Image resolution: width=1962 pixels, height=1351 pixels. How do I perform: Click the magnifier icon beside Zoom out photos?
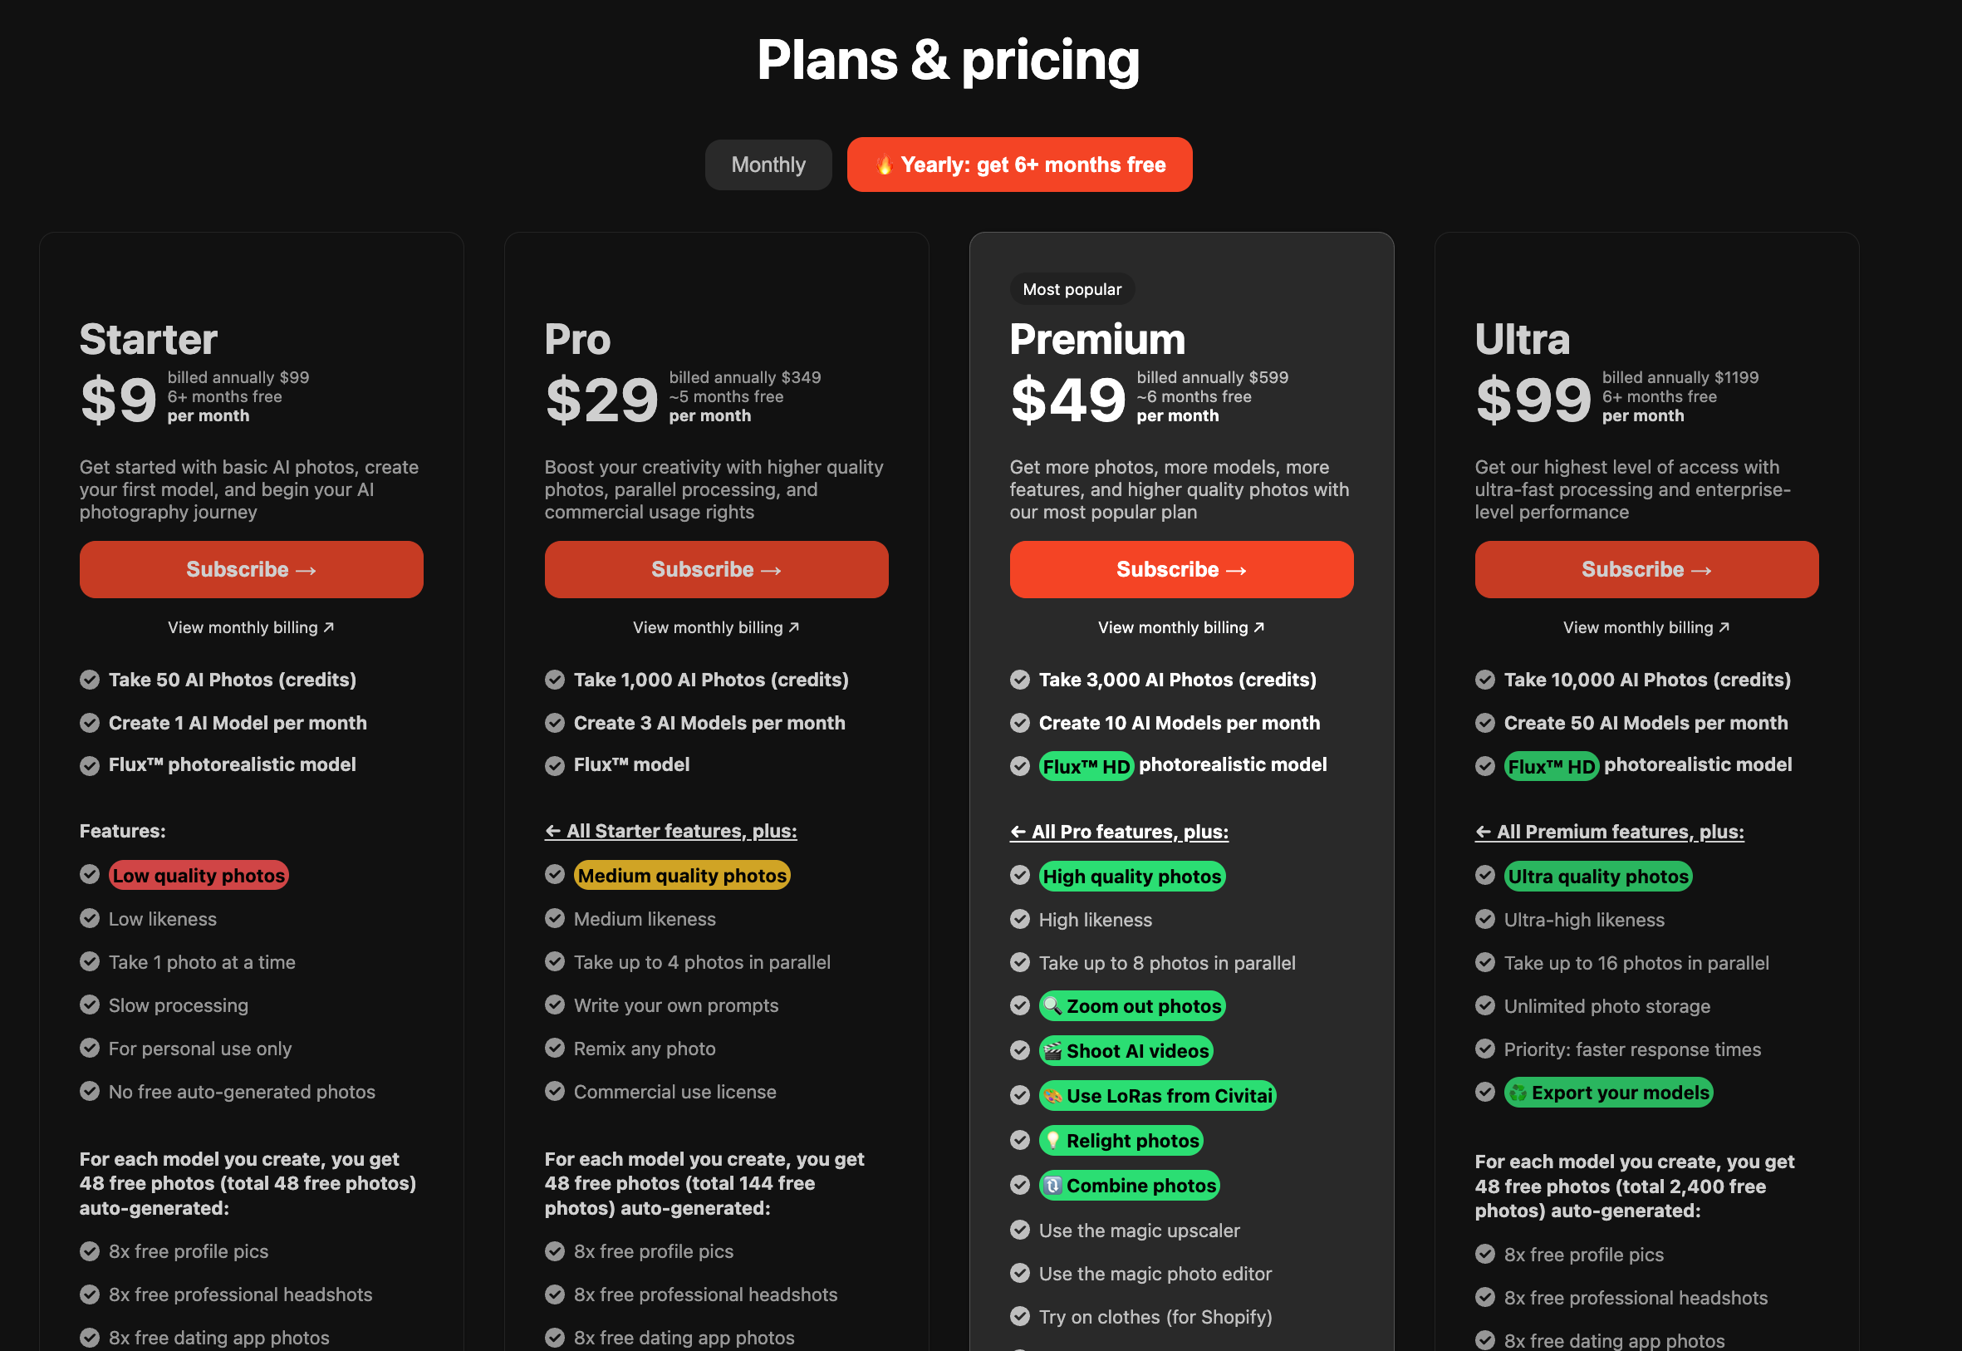(x=1052, y=1005)
